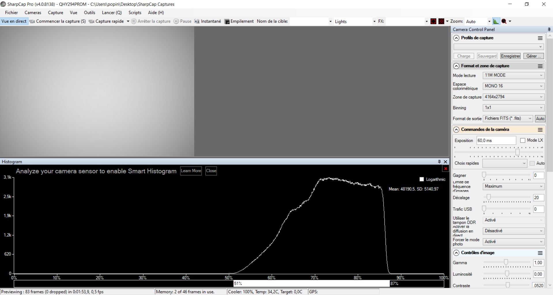
Task: Toggle the green histogram icon
Action: (496, 21)
